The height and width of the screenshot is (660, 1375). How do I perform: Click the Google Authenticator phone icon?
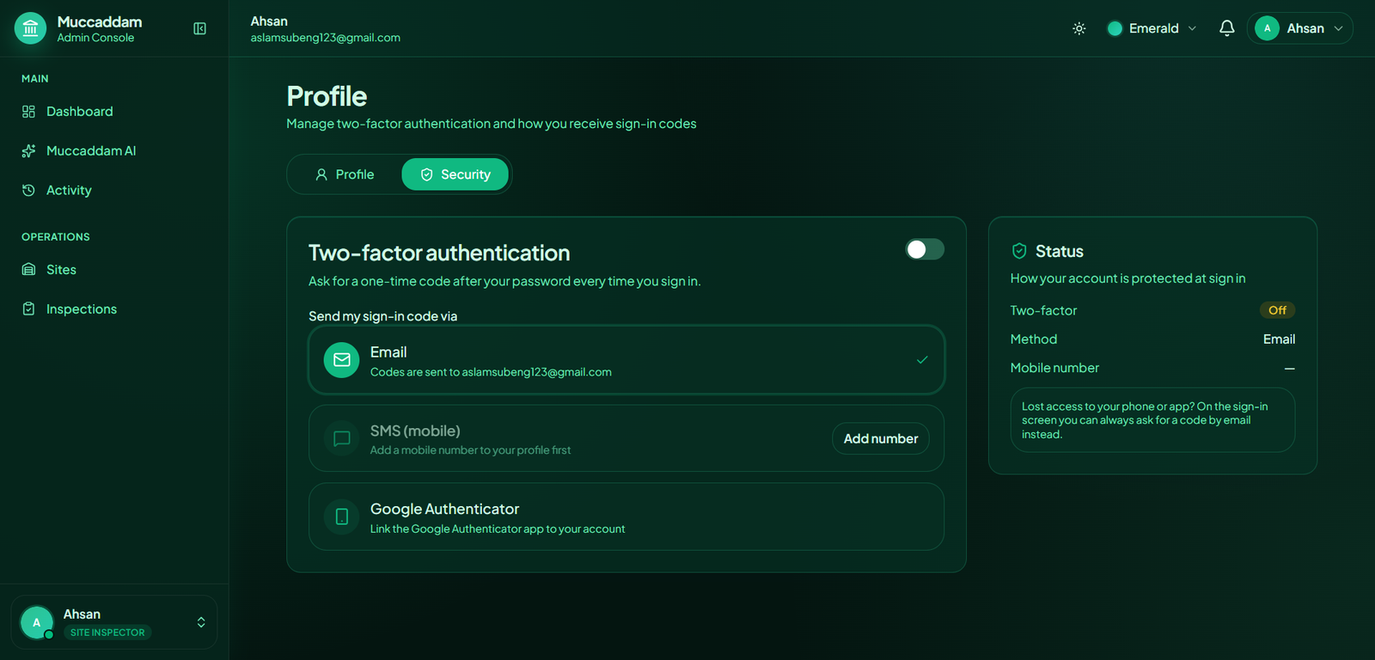pos(342,516)
